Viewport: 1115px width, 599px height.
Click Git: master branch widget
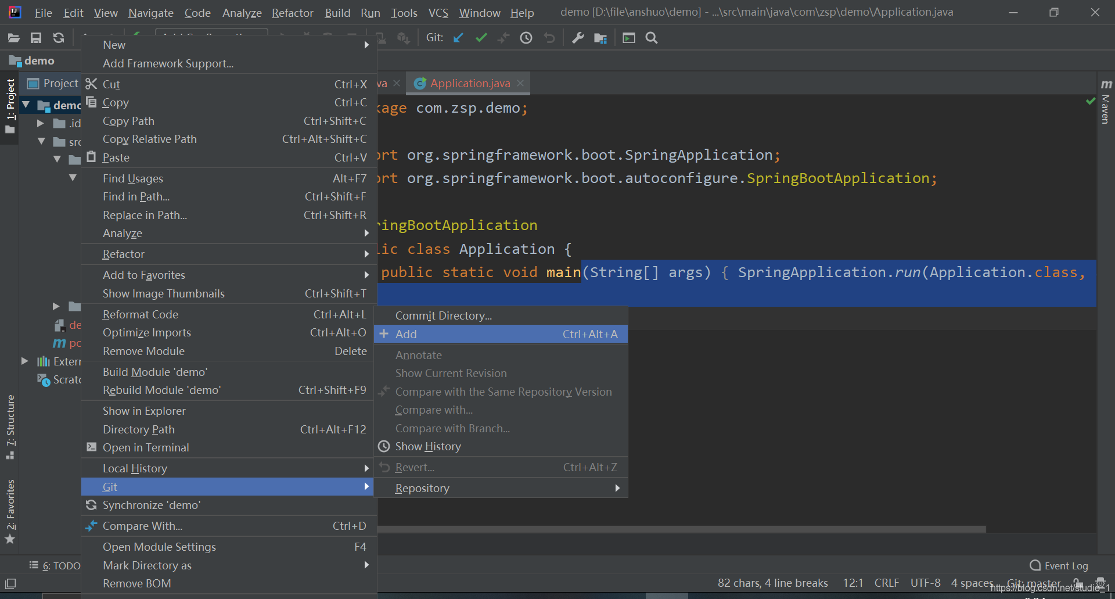1034,583
